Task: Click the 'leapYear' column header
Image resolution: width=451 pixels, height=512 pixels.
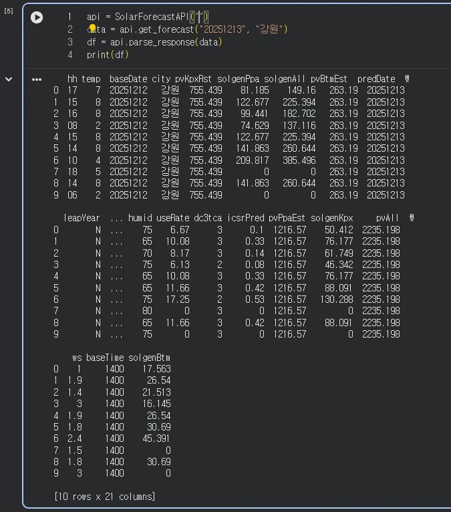Action: pos(82,218)
